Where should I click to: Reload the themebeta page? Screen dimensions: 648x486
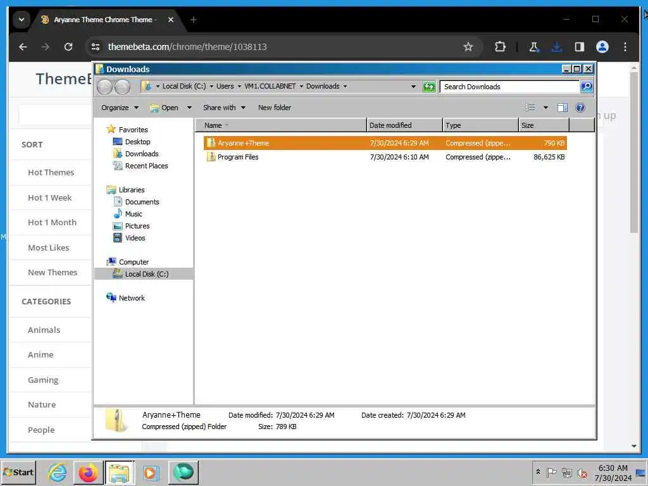(68, 47)
